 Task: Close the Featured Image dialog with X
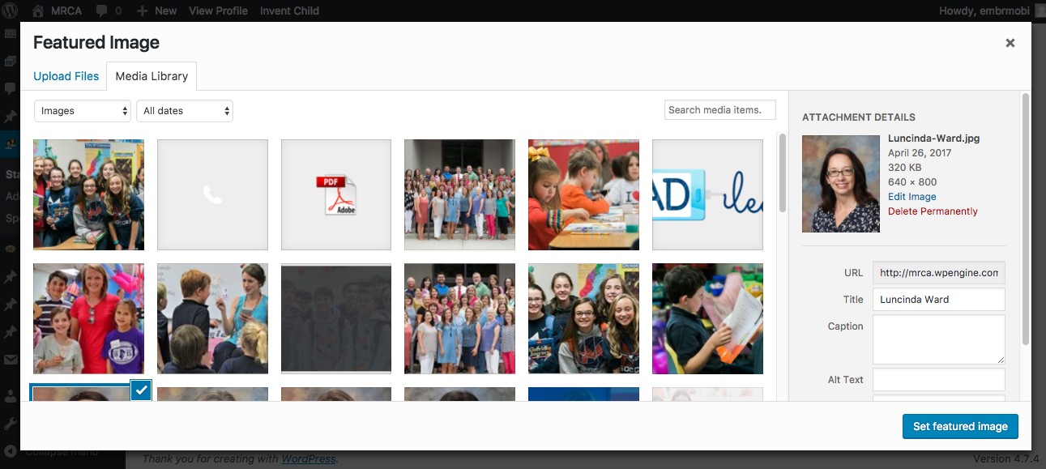point(1010,43)
